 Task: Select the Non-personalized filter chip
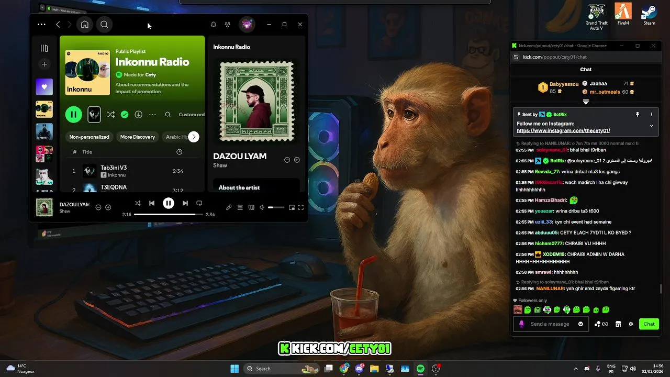coord(90,137)
